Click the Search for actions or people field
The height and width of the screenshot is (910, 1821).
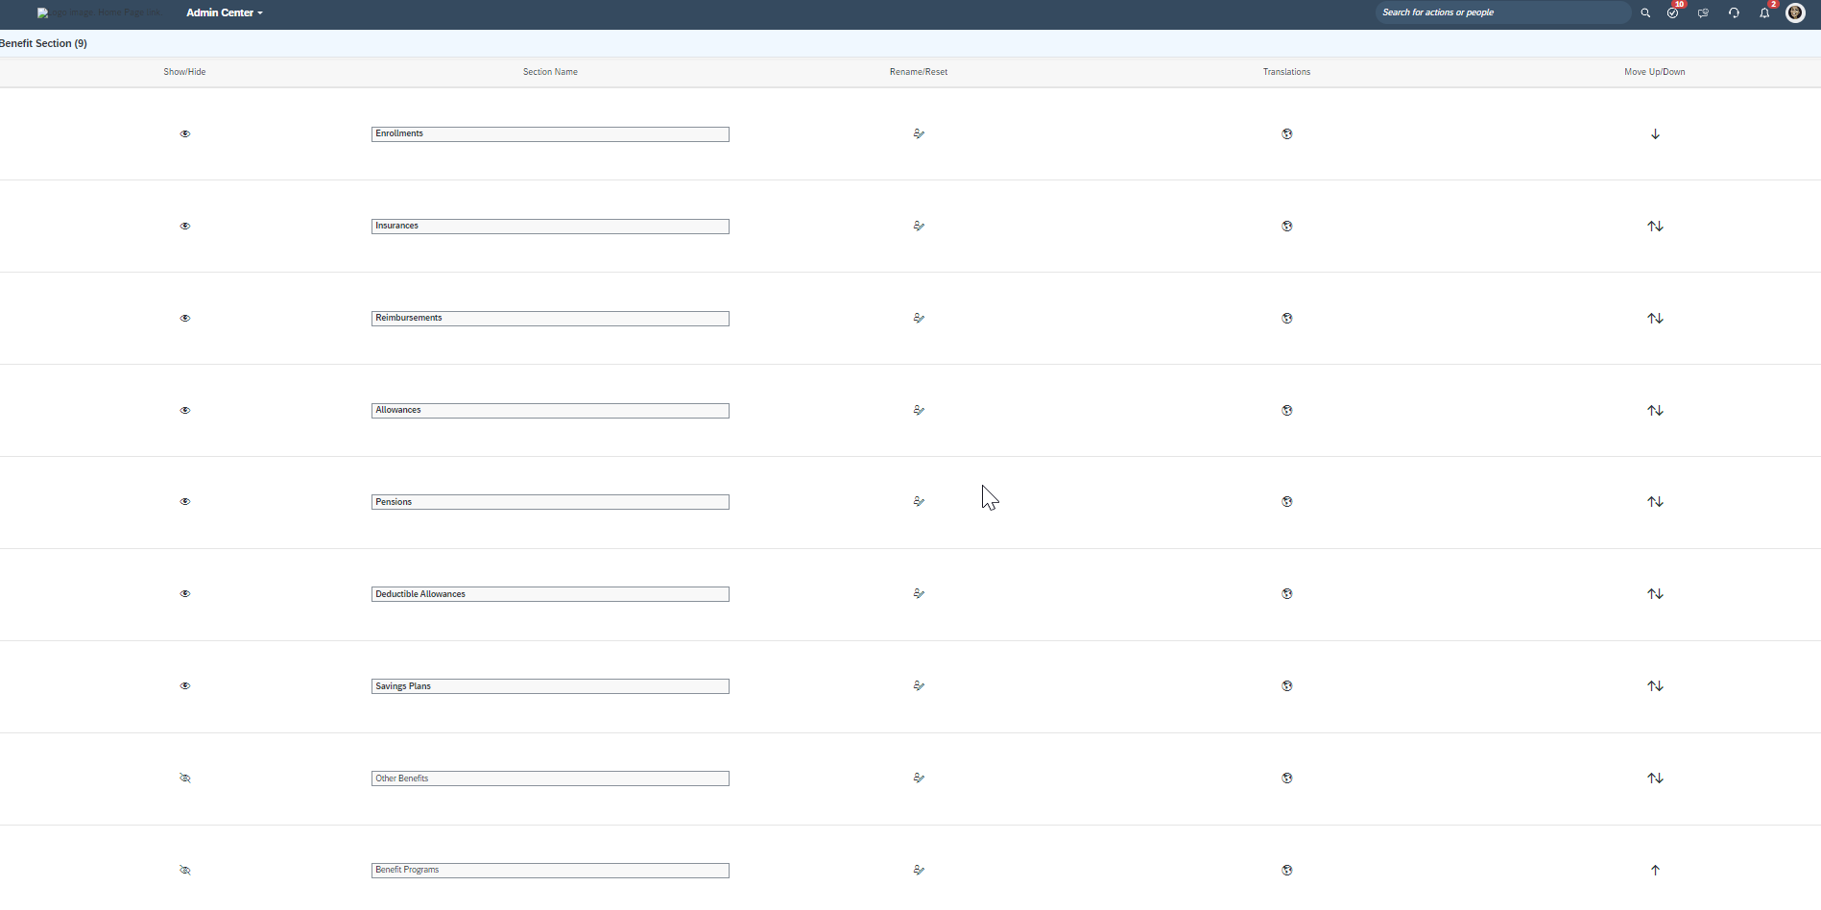[1502, 12]
